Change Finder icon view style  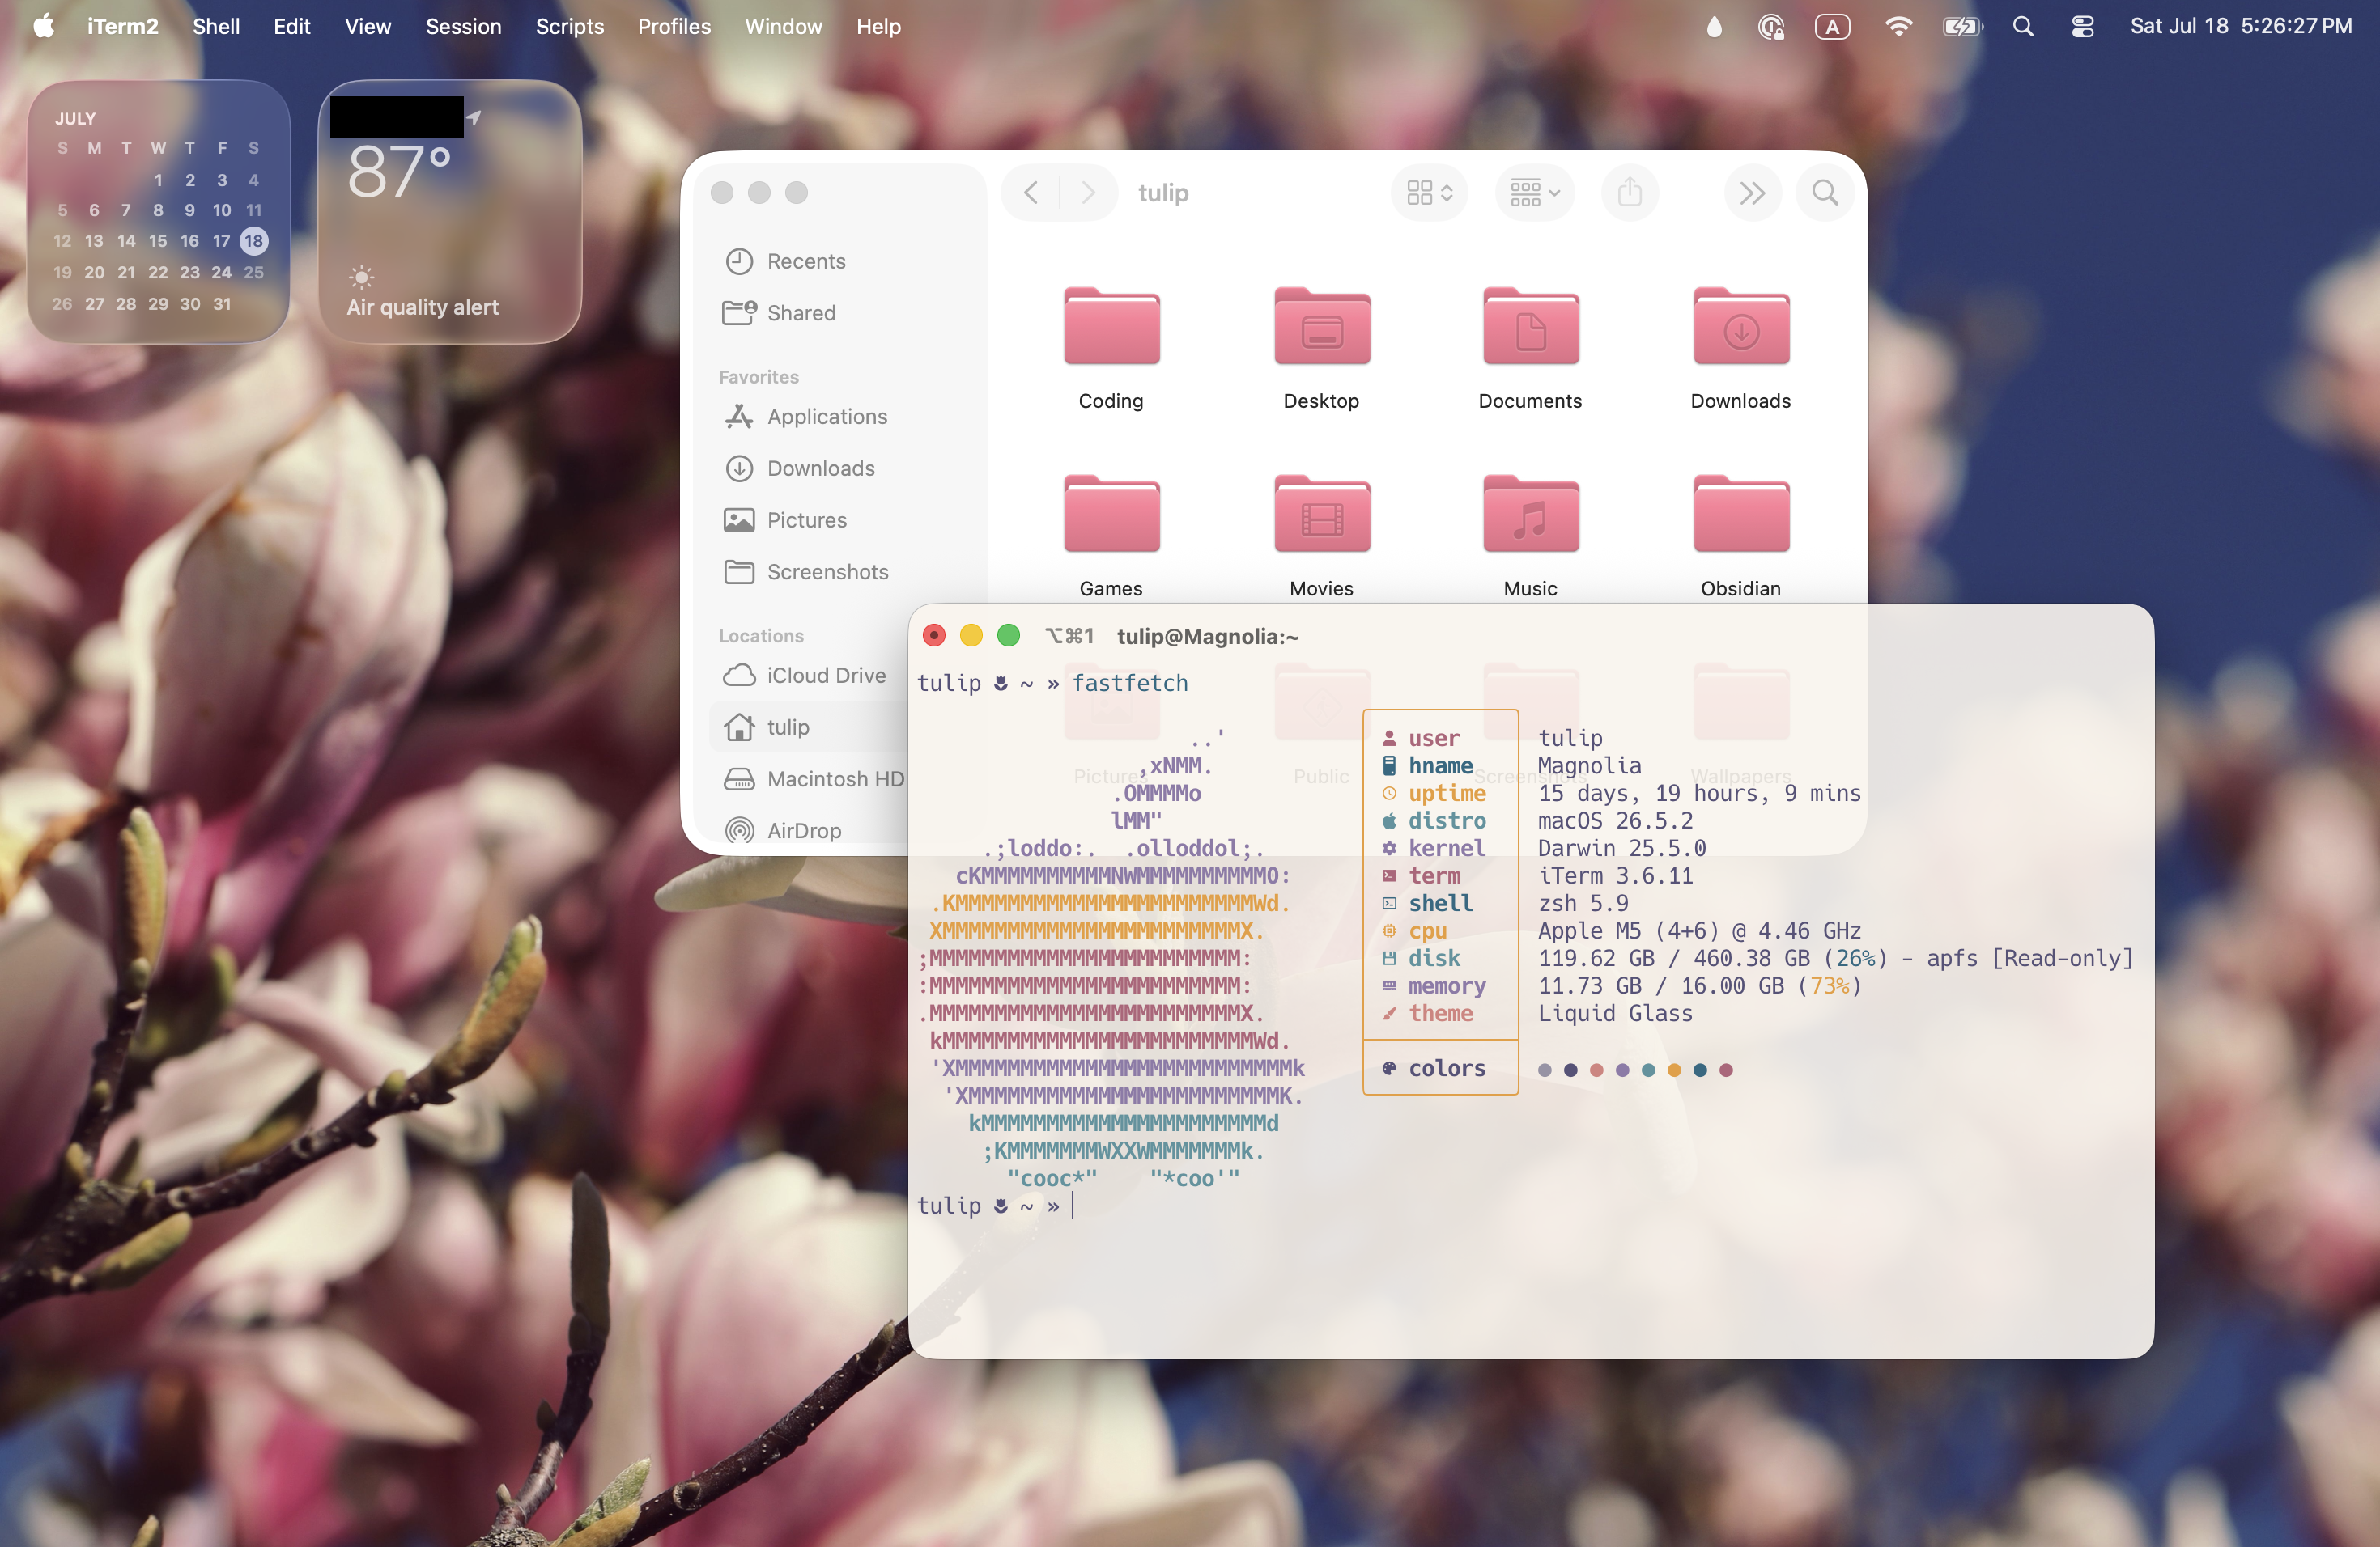click(1428, 192)
